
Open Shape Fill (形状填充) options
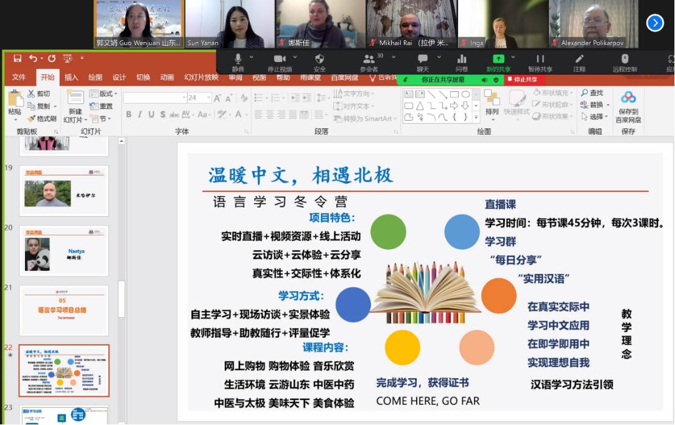(553, 93)
